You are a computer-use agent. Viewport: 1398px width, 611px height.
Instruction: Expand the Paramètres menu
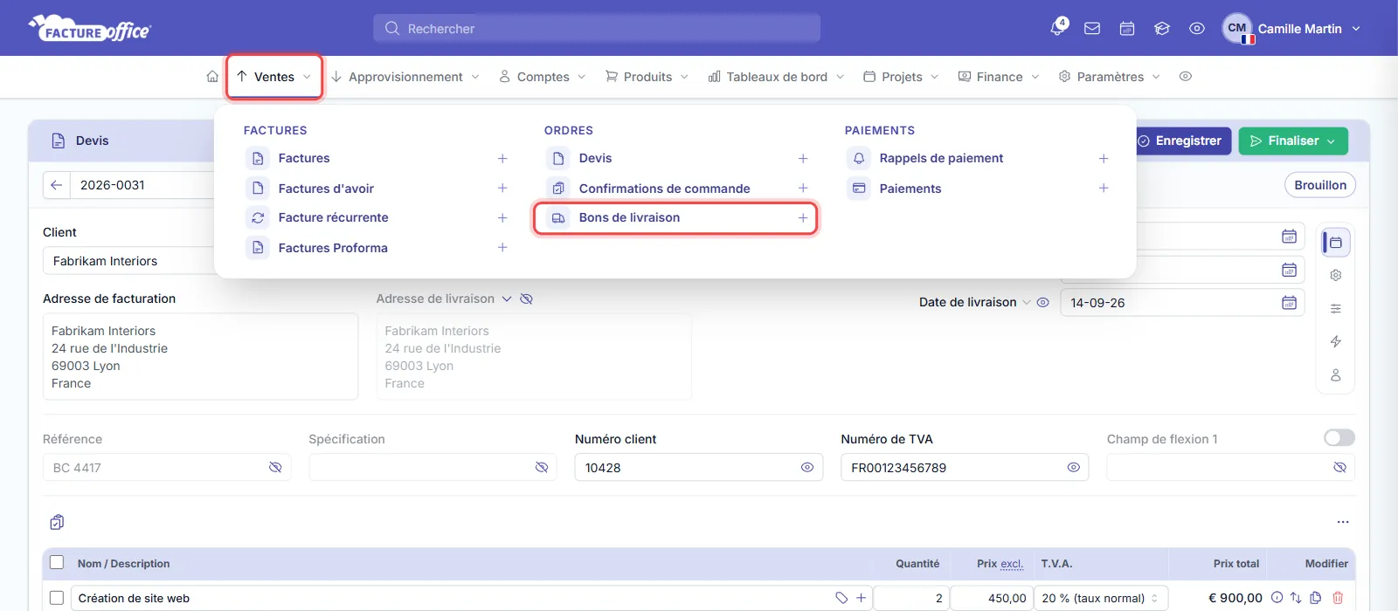click(x=1110, y=77)
